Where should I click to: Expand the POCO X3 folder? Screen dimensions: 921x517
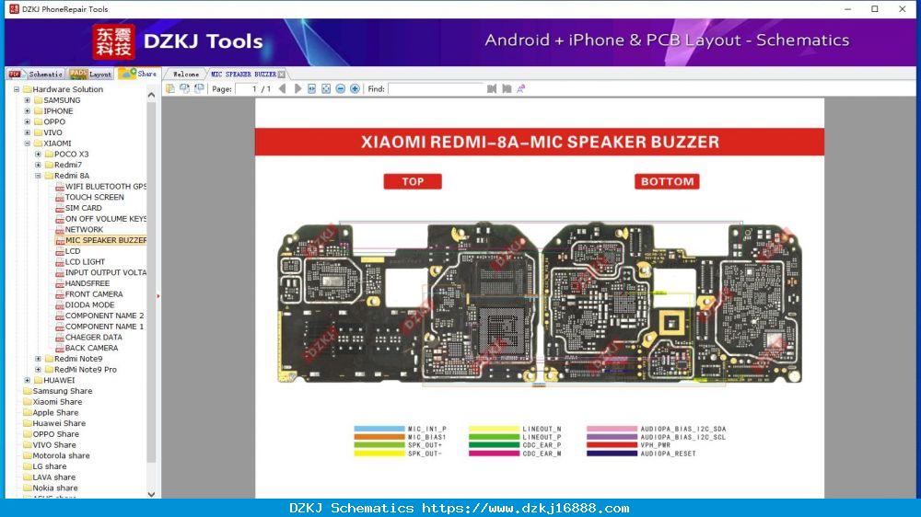point(38,155)
